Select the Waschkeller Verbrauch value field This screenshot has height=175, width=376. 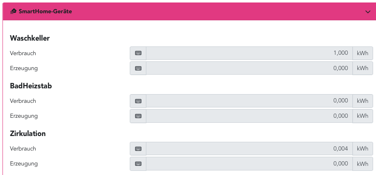tap(249, 53)
